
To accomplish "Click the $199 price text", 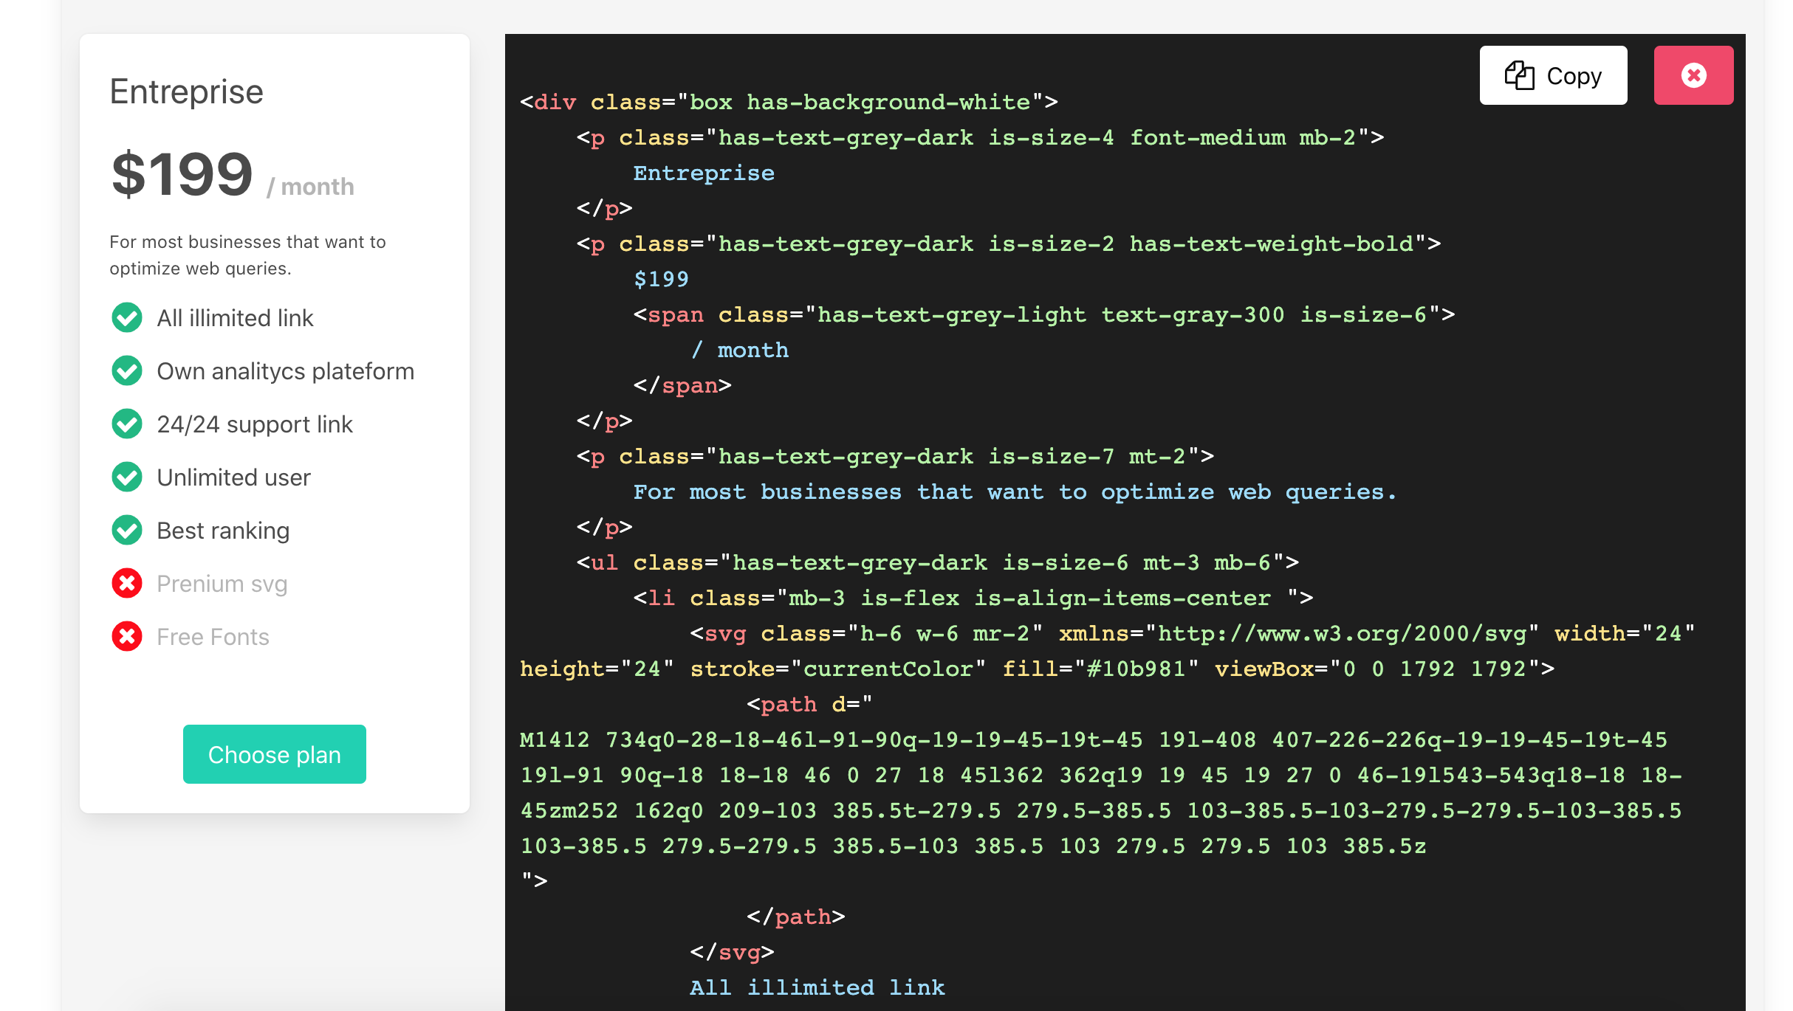I will click(x=182, y=174).
